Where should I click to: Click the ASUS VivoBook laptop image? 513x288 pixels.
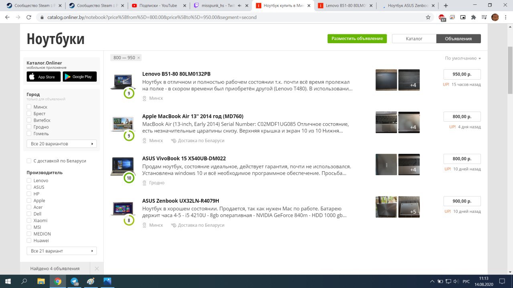point(123,166)
